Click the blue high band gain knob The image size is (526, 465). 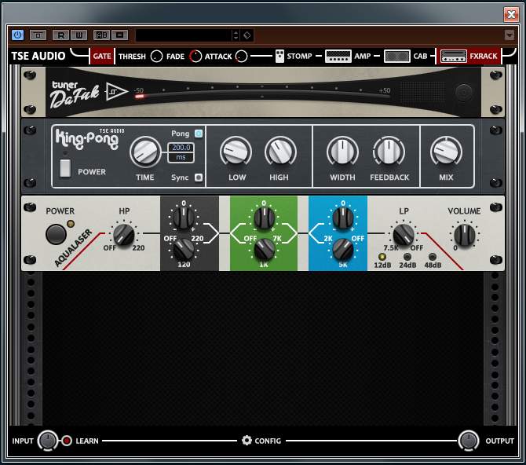342,218
